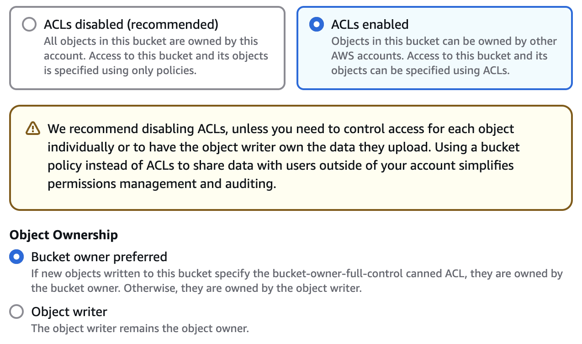The height and width of the screenshot is (344, 582).
Task: Click the blue dot inside the ACLs enabled radio
Action: coord(316,24)
